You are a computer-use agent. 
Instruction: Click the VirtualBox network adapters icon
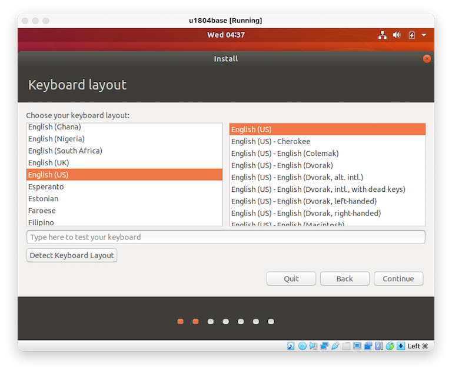tap(324, 345)
